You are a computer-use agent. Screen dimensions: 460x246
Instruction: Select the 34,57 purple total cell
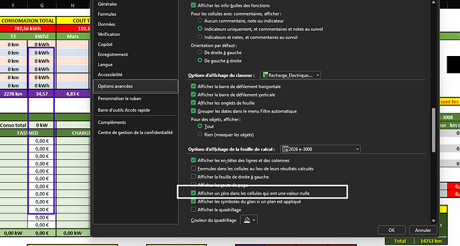(x=41, y=94)
